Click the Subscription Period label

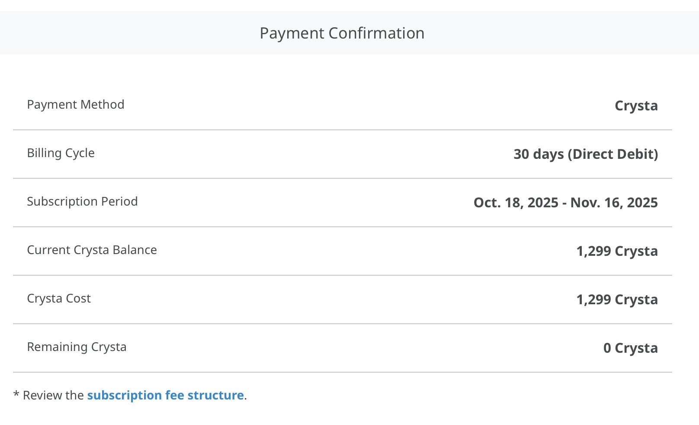coord(82,202)
